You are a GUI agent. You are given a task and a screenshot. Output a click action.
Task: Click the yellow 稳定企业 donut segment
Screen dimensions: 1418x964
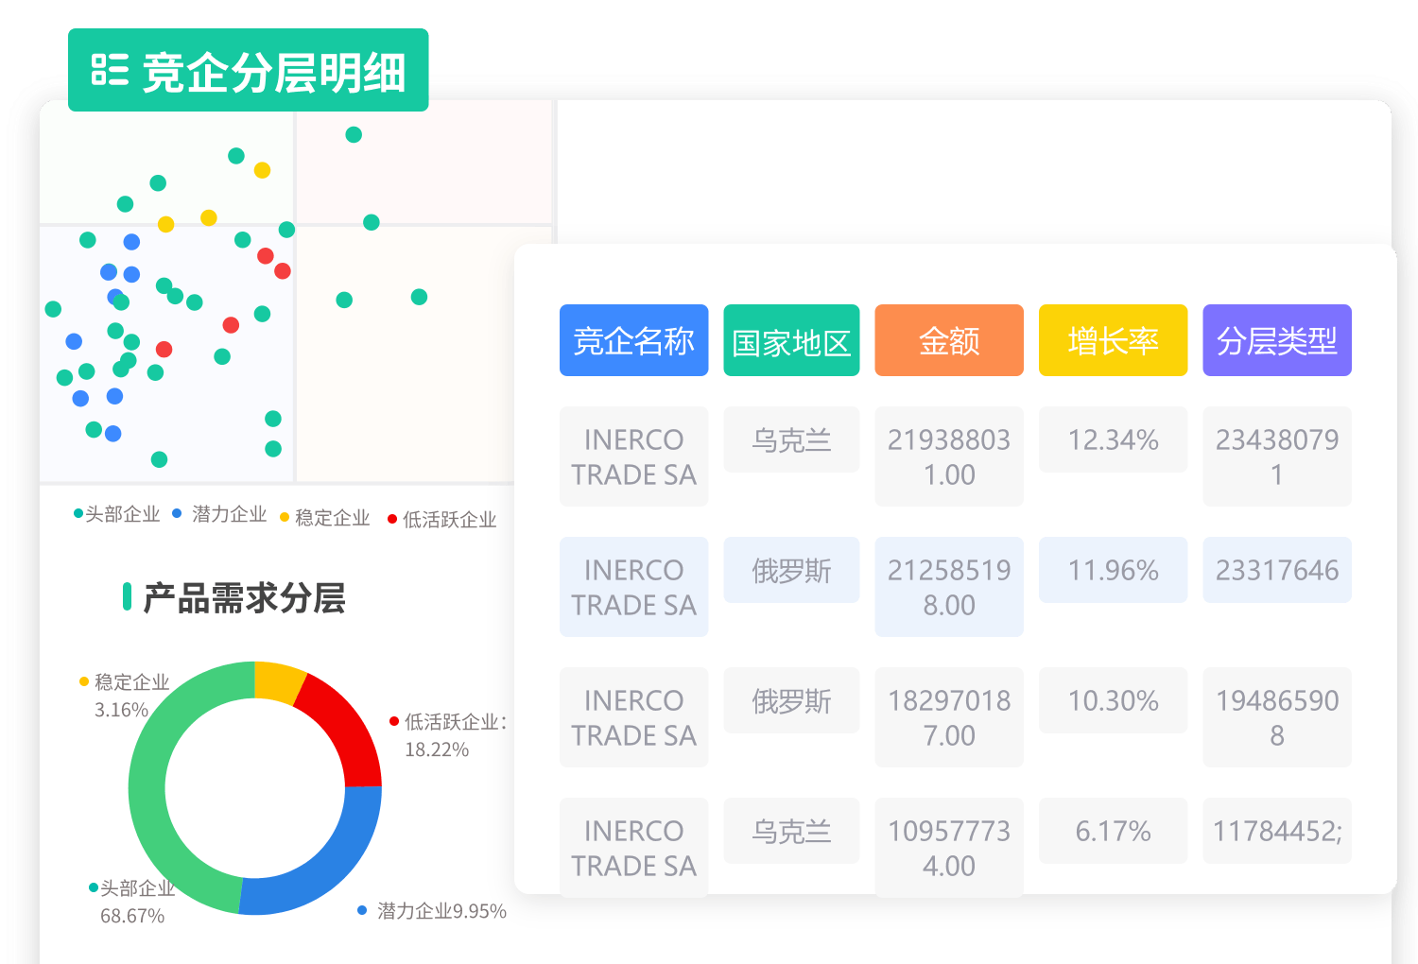coord(278,681)
